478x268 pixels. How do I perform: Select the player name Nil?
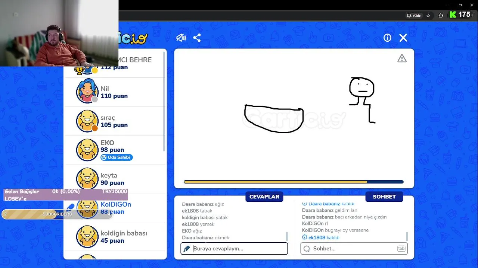tap(105, 89)
